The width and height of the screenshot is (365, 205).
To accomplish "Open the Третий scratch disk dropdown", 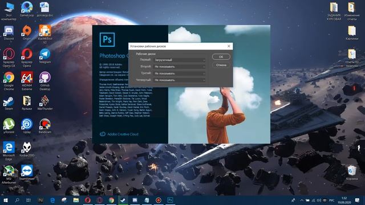I will coord(180,73).
